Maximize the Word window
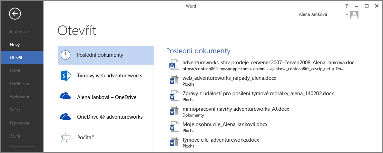Image resolution: width=383 pixels, height=153 pixels. [x=367, y=6]
